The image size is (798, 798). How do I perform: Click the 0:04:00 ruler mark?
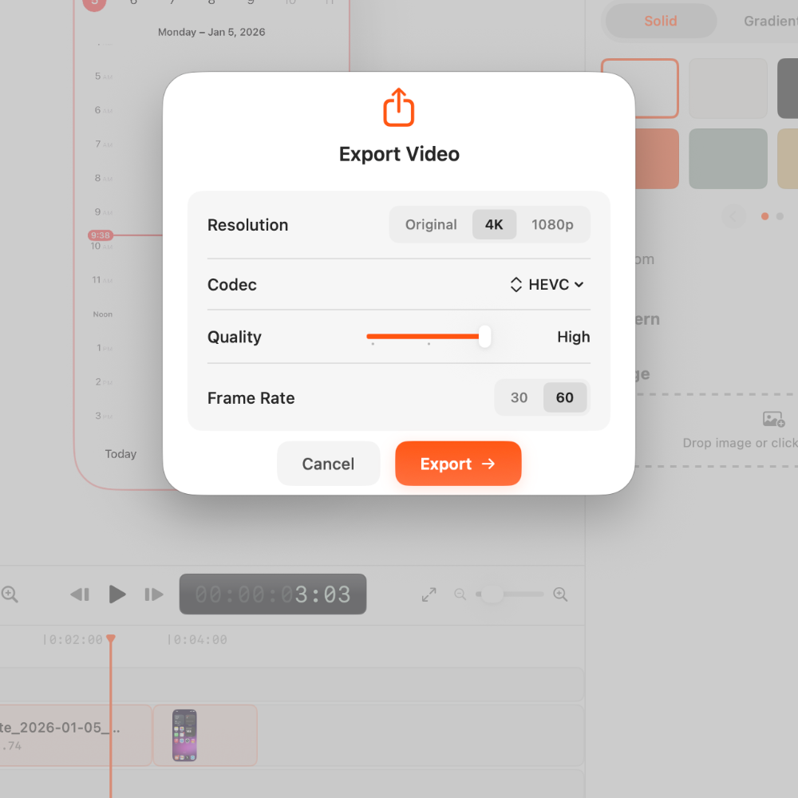[198, 640]
